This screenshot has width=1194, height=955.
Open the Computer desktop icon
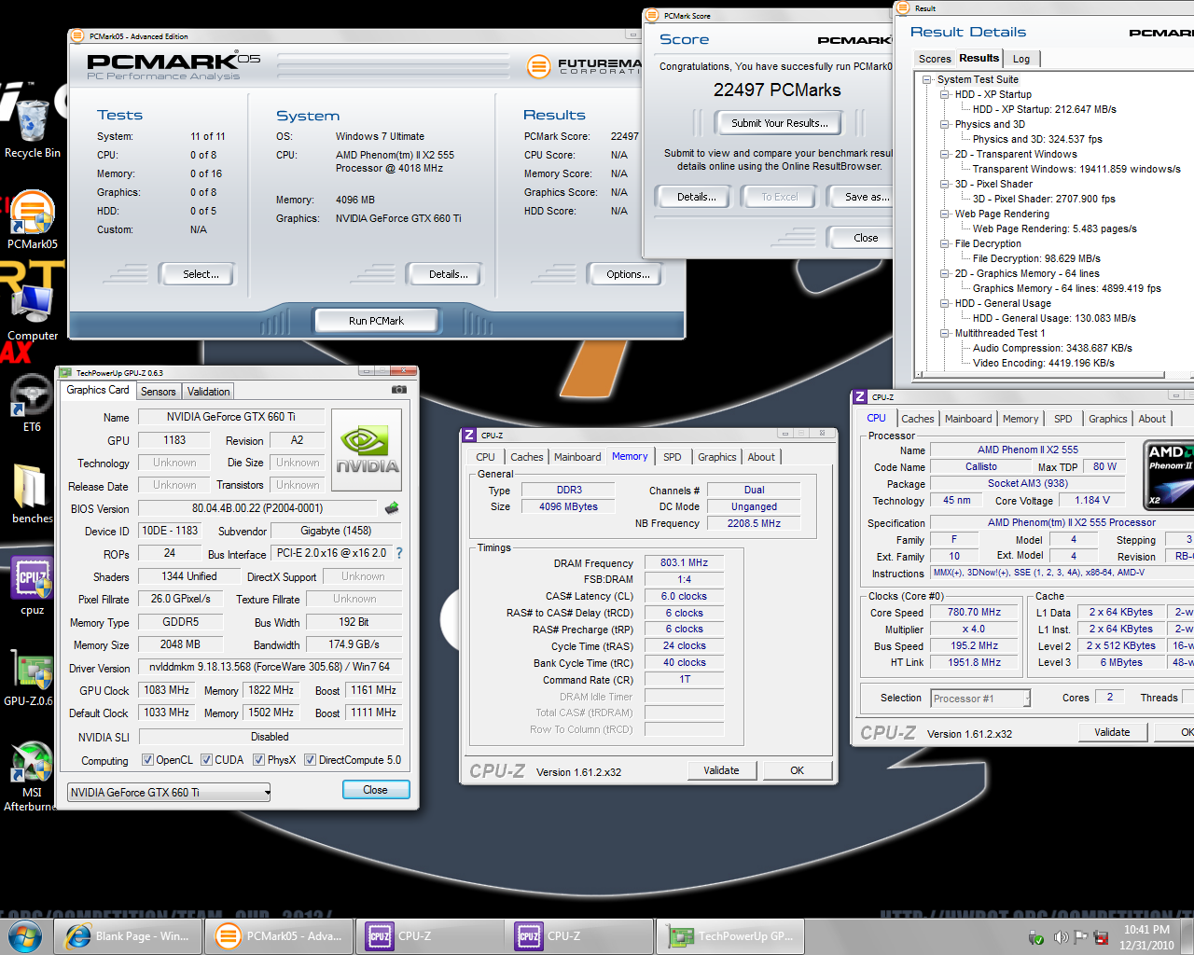[x=32, y=312]
